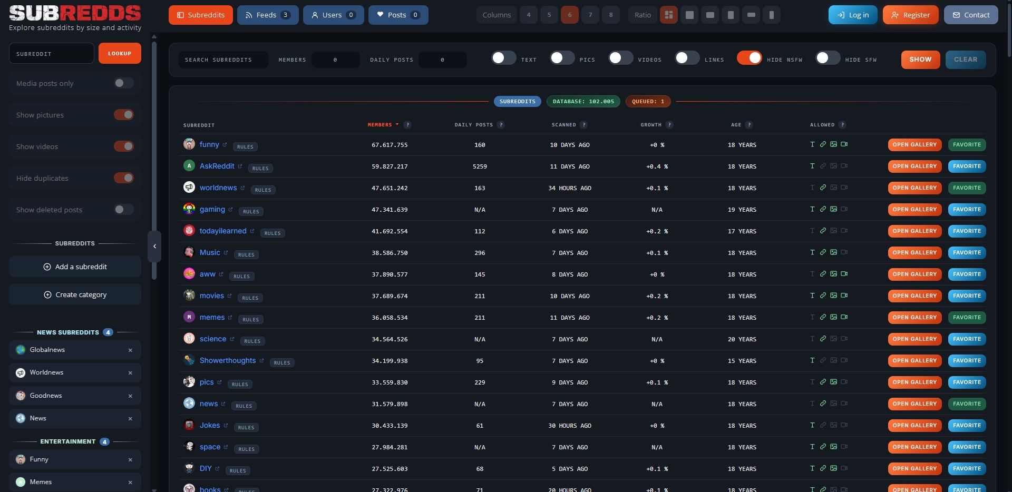
Task: Click the video allowed icon in funny row
Action: [844, 144]
